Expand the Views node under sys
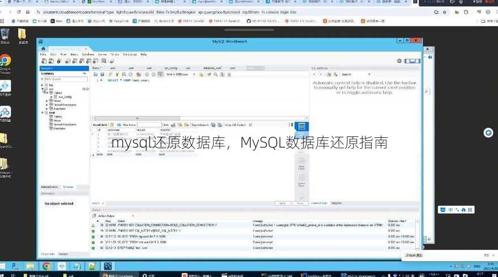Image resolution: width=498 pixels, height=277 pixels. pyautogui.click(x=46, y=101)
